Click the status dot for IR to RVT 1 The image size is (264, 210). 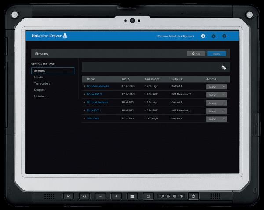pos(84,111)
